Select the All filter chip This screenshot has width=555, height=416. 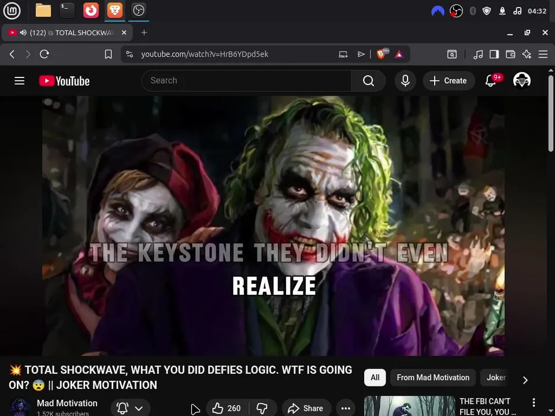pos(375,377)
